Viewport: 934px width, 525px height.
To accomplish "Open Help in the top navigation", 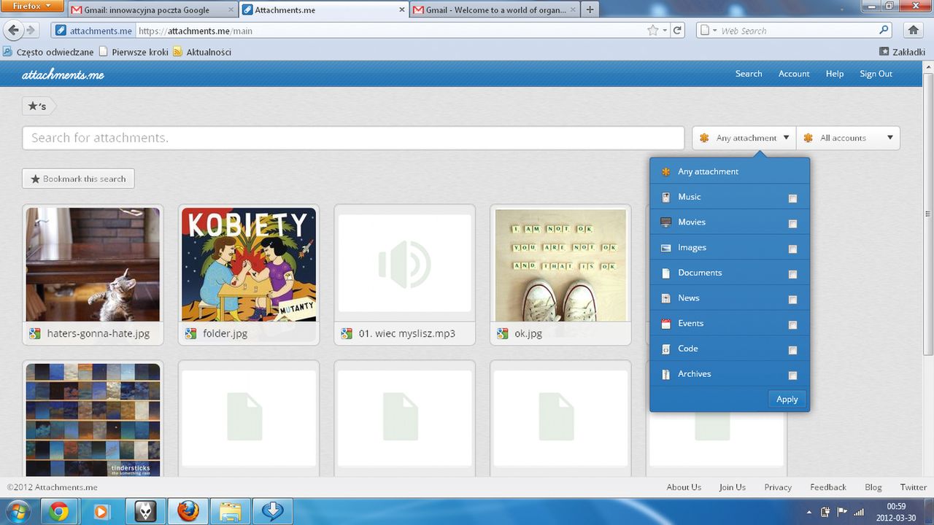I will [835, 74].
